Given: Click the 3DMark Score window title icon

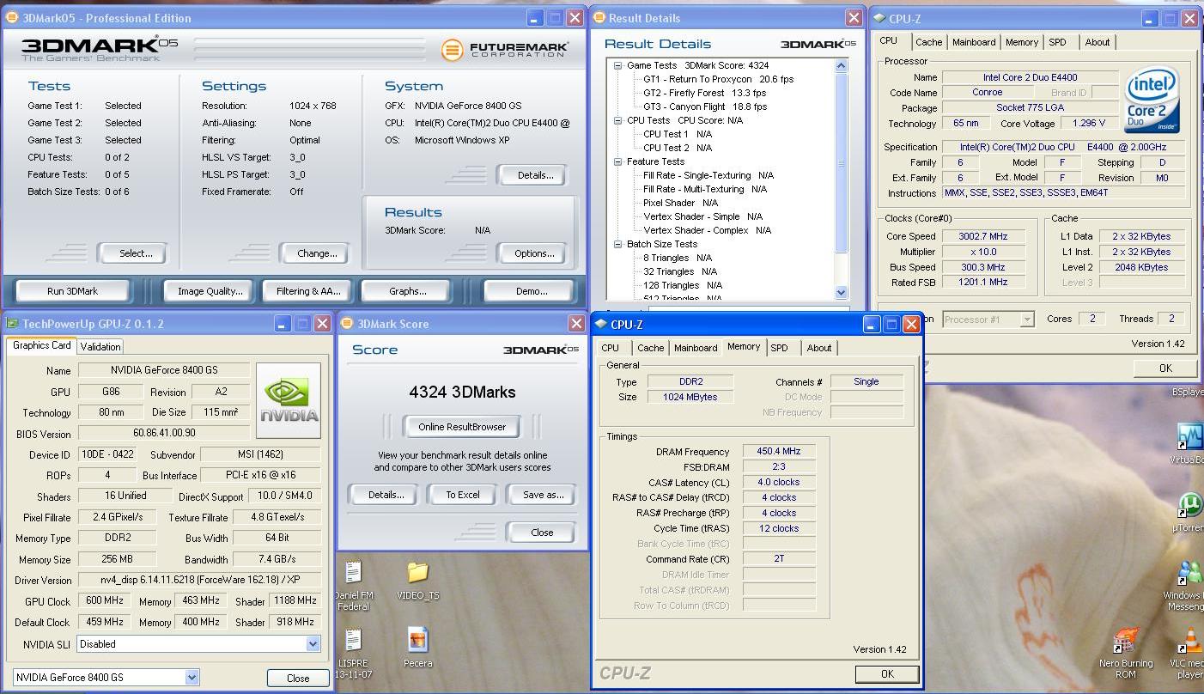Looking at the screenshot, I should click(x=347, y=324).
